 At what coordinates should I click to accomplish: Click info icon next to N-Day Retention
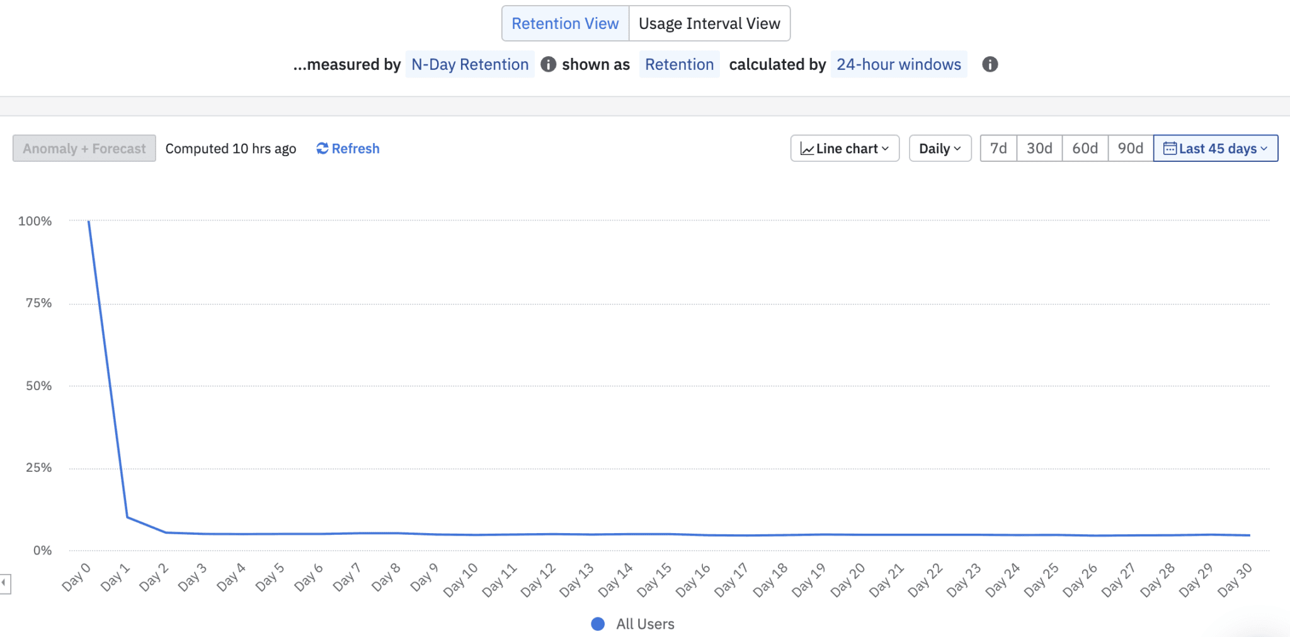tap(548, 64)
